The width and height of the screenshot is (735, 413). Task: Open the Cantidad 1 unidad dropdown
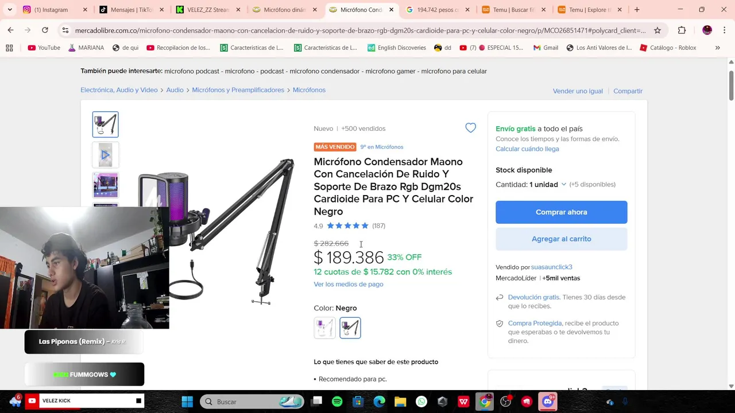tap(531, 184)
